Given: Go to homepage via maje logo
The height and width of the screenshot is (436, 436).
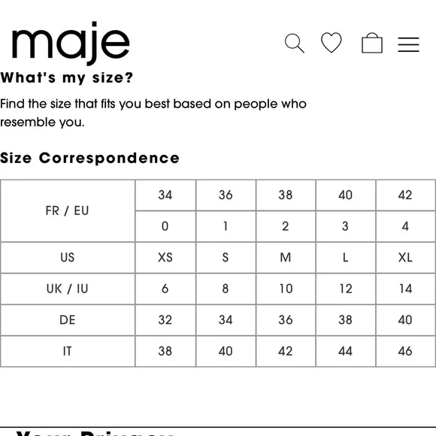Looking at the screenshot, I should point(71,43).
